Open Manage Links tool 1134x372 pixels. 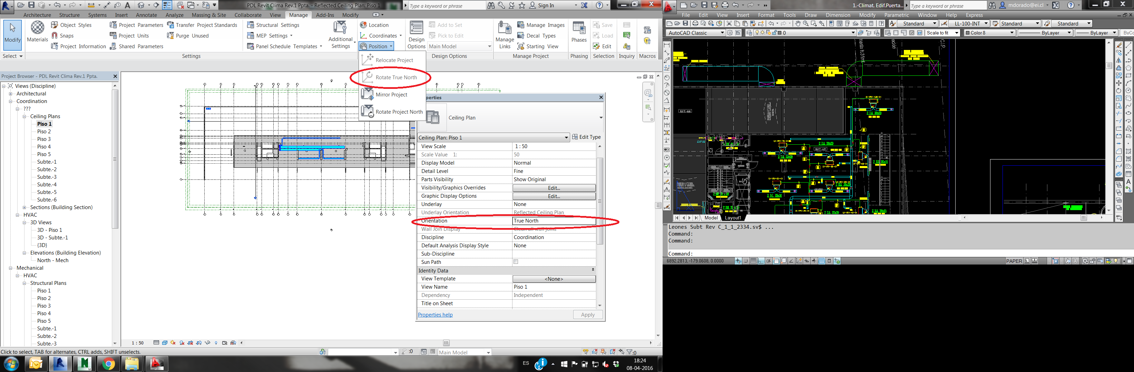tap(505, 35)
